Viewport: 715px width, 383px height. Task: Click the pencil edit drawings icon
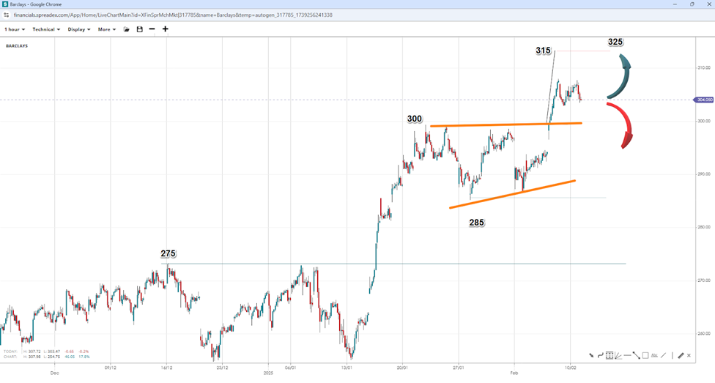tap(681, 355)
